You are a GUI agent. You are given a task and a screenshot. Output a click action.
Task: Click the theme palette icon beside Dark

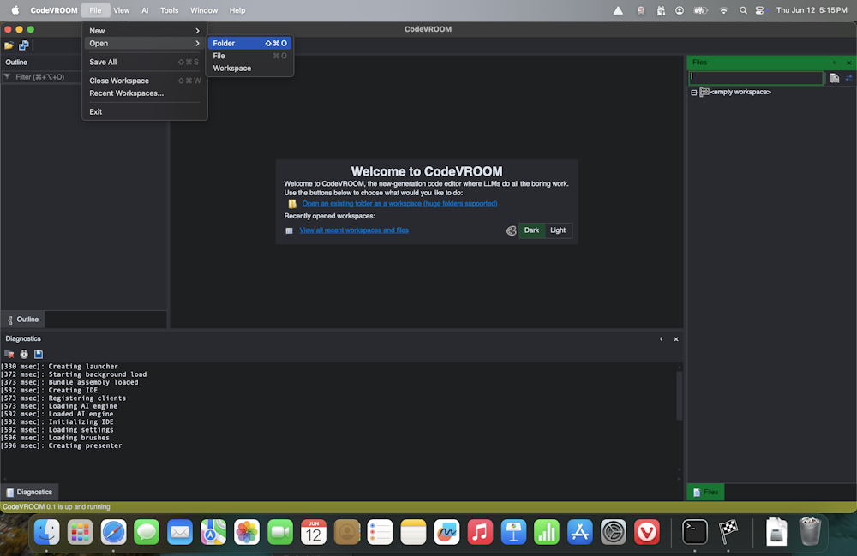click(x=511, y=230)
